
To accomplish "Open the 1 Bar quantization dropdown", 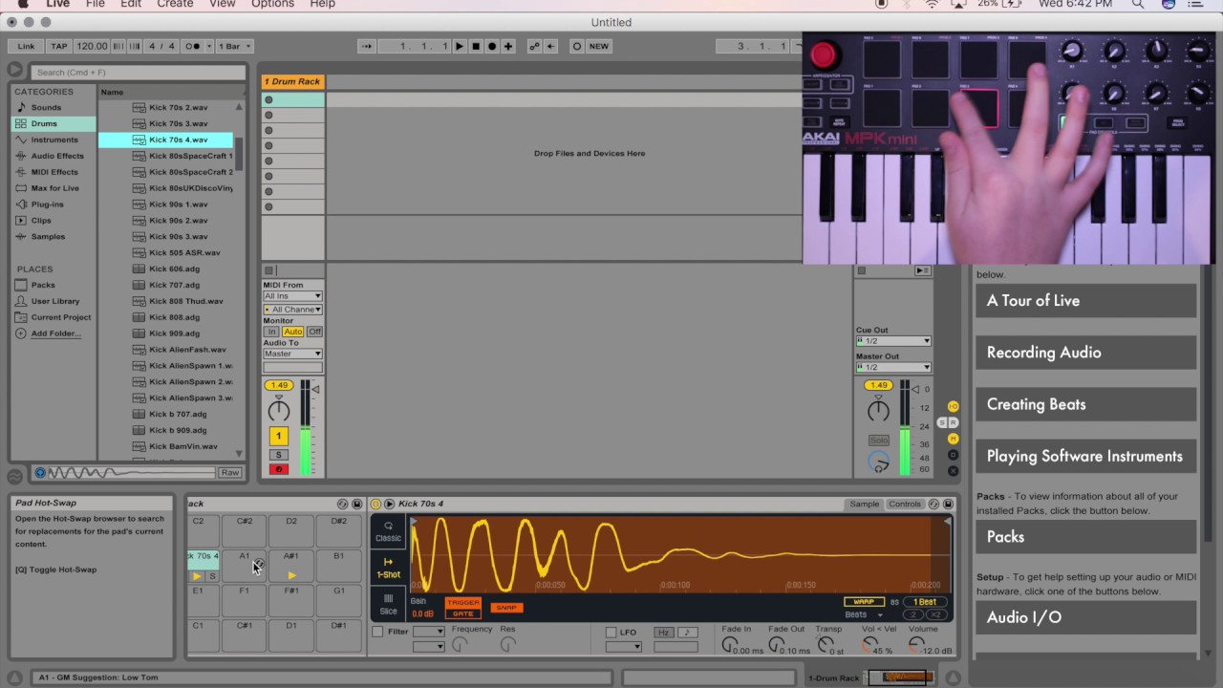I will 234,46.
